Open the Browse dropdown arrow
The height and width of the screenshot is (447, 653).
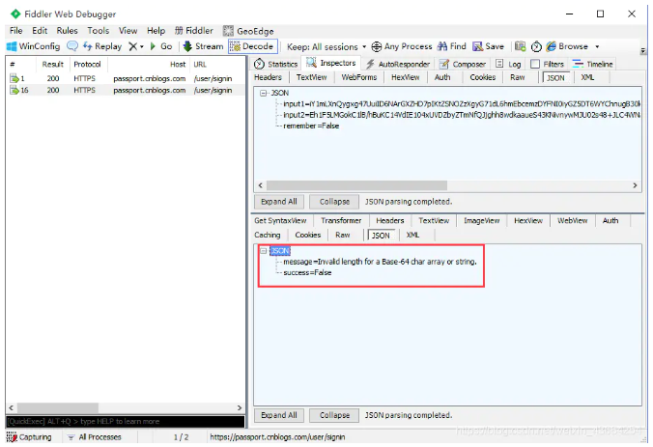tap(597, 46)
